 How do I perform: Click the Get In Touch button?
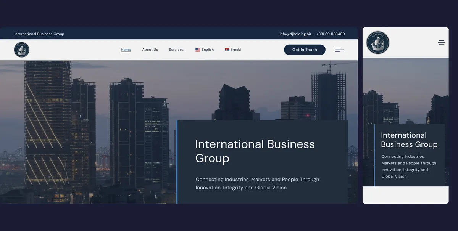tap(305, 50)
